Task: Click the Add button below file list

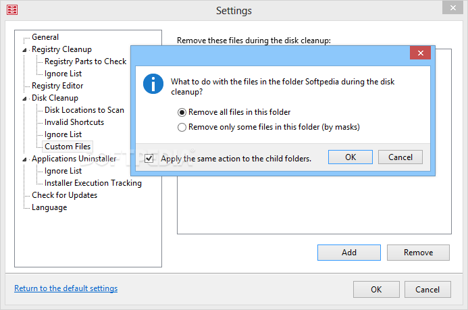Action: [349, 253]
